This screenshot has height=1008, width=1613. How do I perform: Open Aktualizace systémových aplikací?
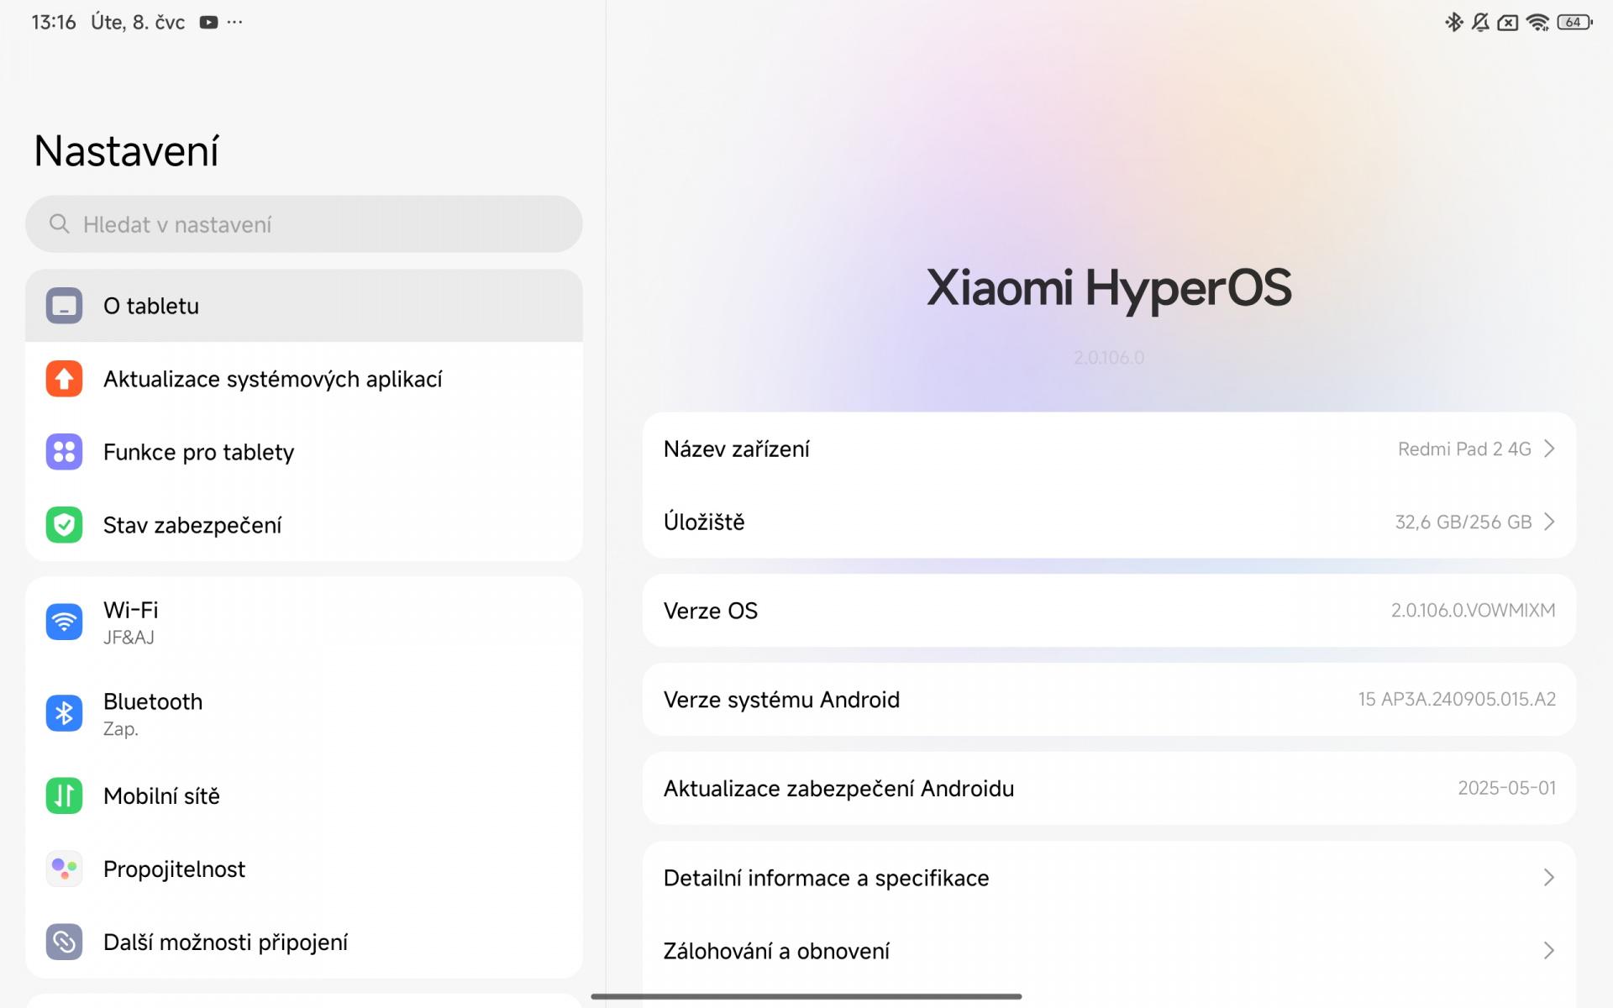[x=304, y=379]
